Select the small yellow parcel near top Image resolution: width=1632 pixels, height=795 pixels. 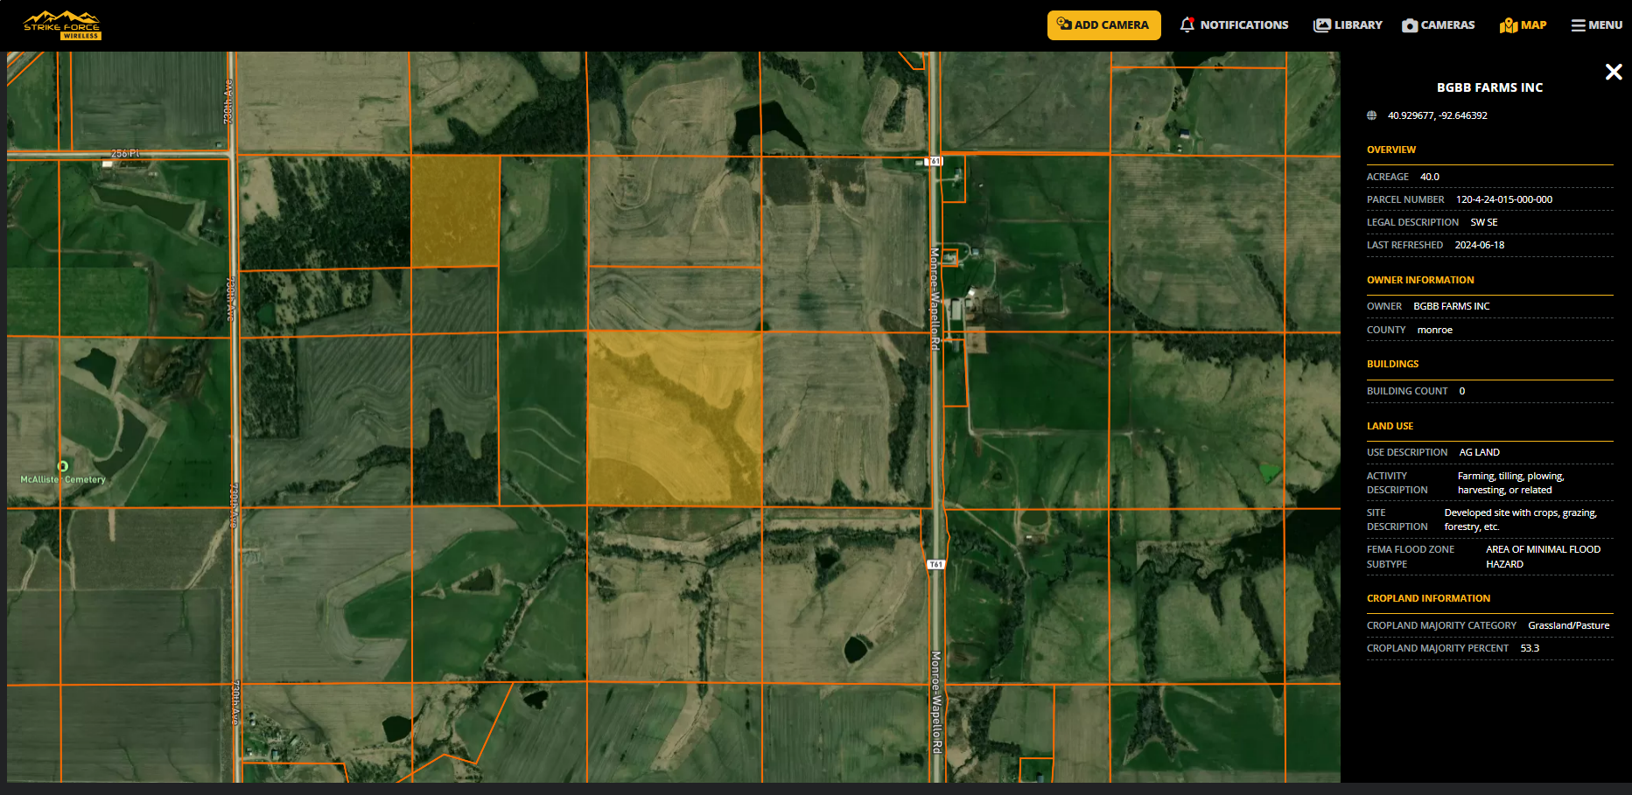coord(454,211)
